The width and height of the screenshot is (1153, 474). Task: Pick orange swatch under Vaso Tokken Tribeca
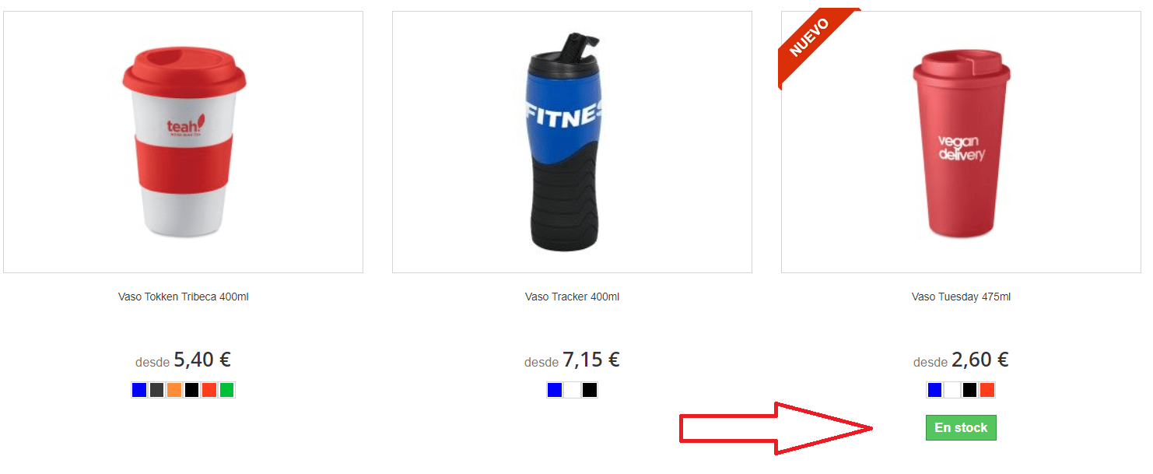pos(174,390)
